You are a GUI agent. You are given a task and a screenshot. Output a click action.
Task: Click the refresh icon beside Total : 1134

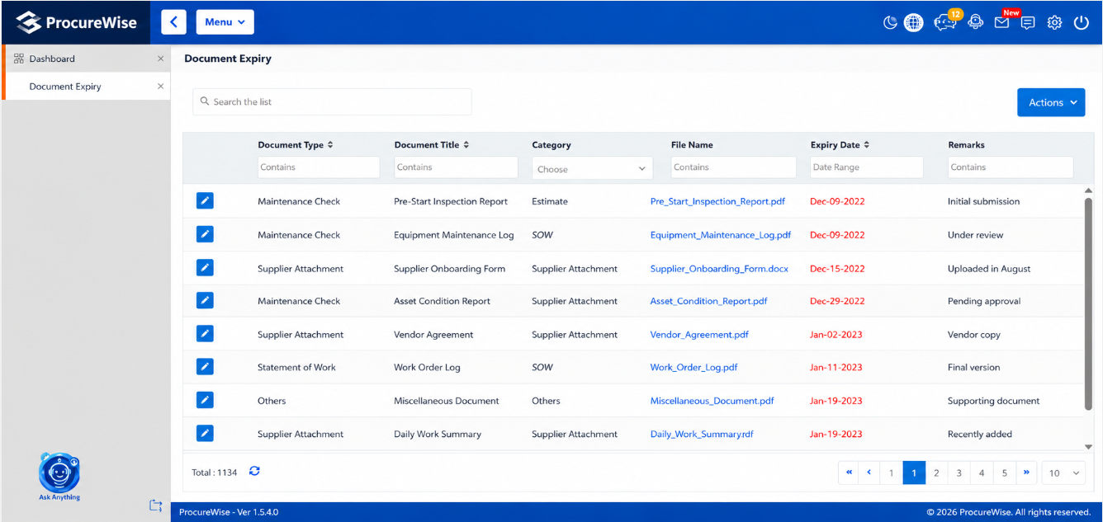(x=254, y=471)
